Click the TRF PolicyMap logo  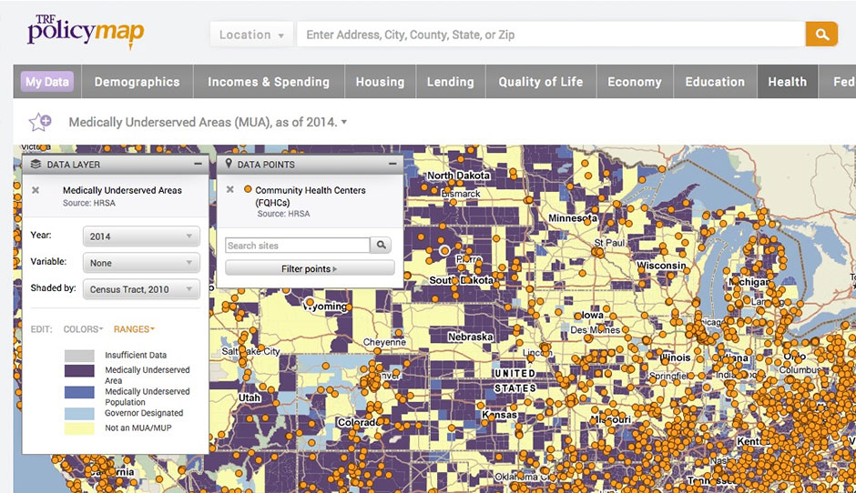[85, 31]
